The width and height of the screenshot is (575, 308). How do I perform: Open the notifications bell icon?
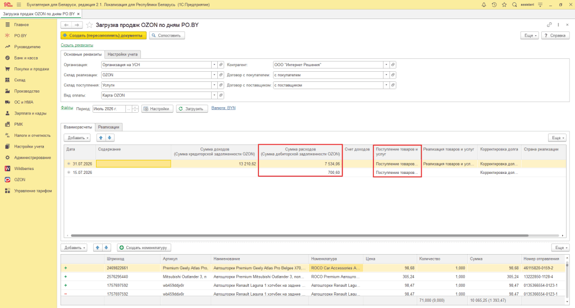[483, 4]
